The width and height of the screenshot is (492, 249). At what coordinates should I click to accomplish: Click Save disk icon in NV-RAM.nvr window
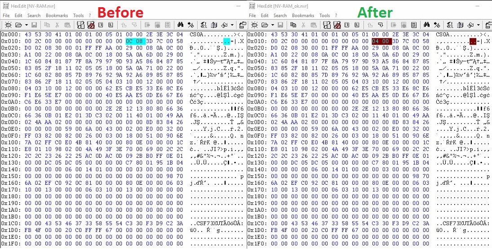(34, 25)
